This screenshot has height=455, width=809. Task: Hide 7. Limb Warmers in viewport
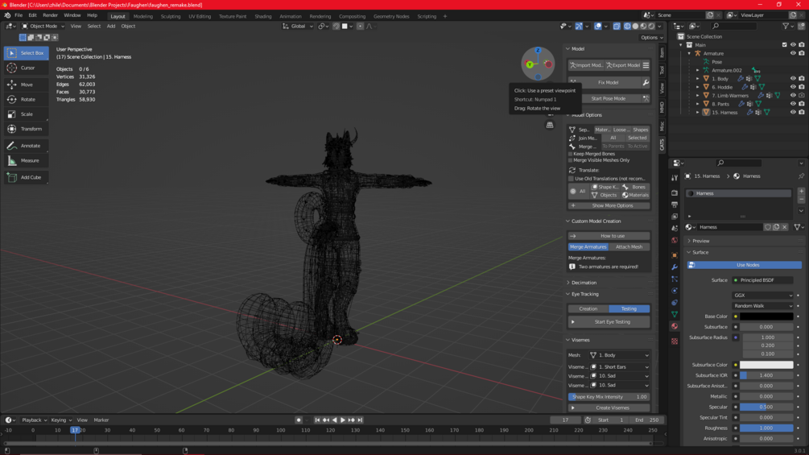coord(793,96)
